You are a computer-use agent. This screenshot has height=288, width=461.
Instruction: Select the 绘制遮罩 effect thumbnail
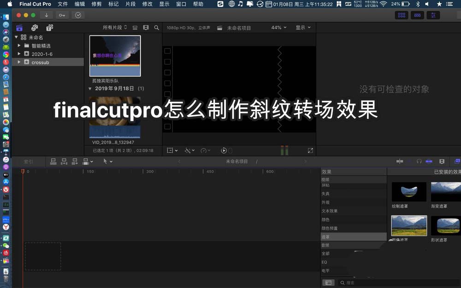[409, 192]
